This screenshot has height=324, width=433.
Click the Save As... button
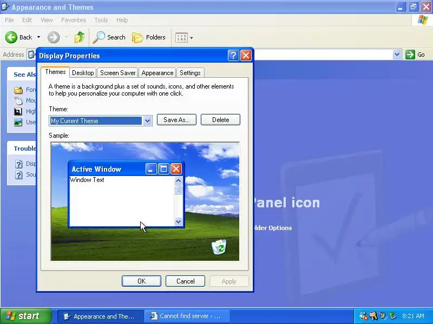pyautogui.click(x=176, y=120)
